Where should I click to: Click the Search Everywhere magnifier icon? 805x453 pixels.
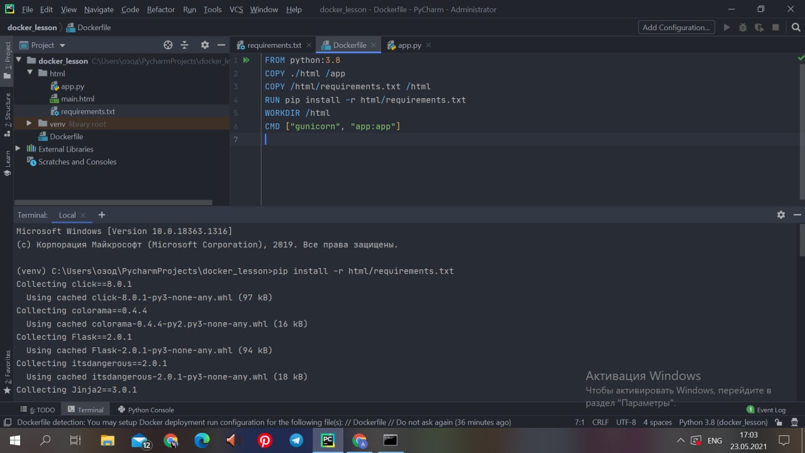tap(796, 27)
